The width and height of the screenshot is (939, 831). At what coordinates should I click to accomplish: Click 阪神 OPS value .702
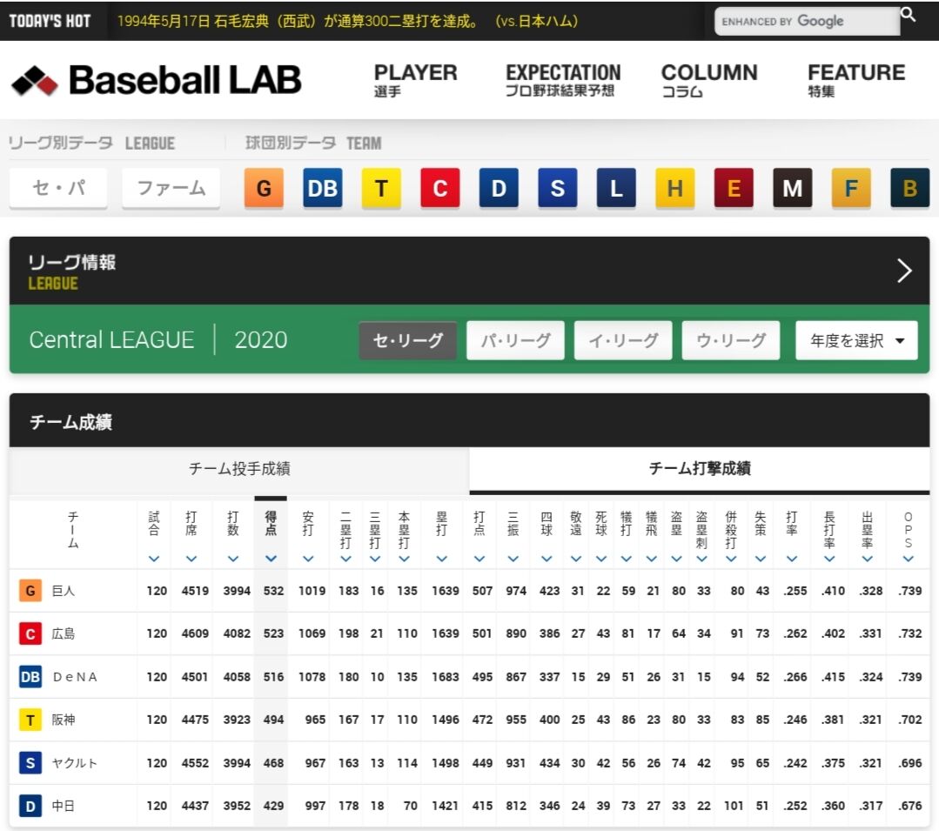[x=910, y=720]
